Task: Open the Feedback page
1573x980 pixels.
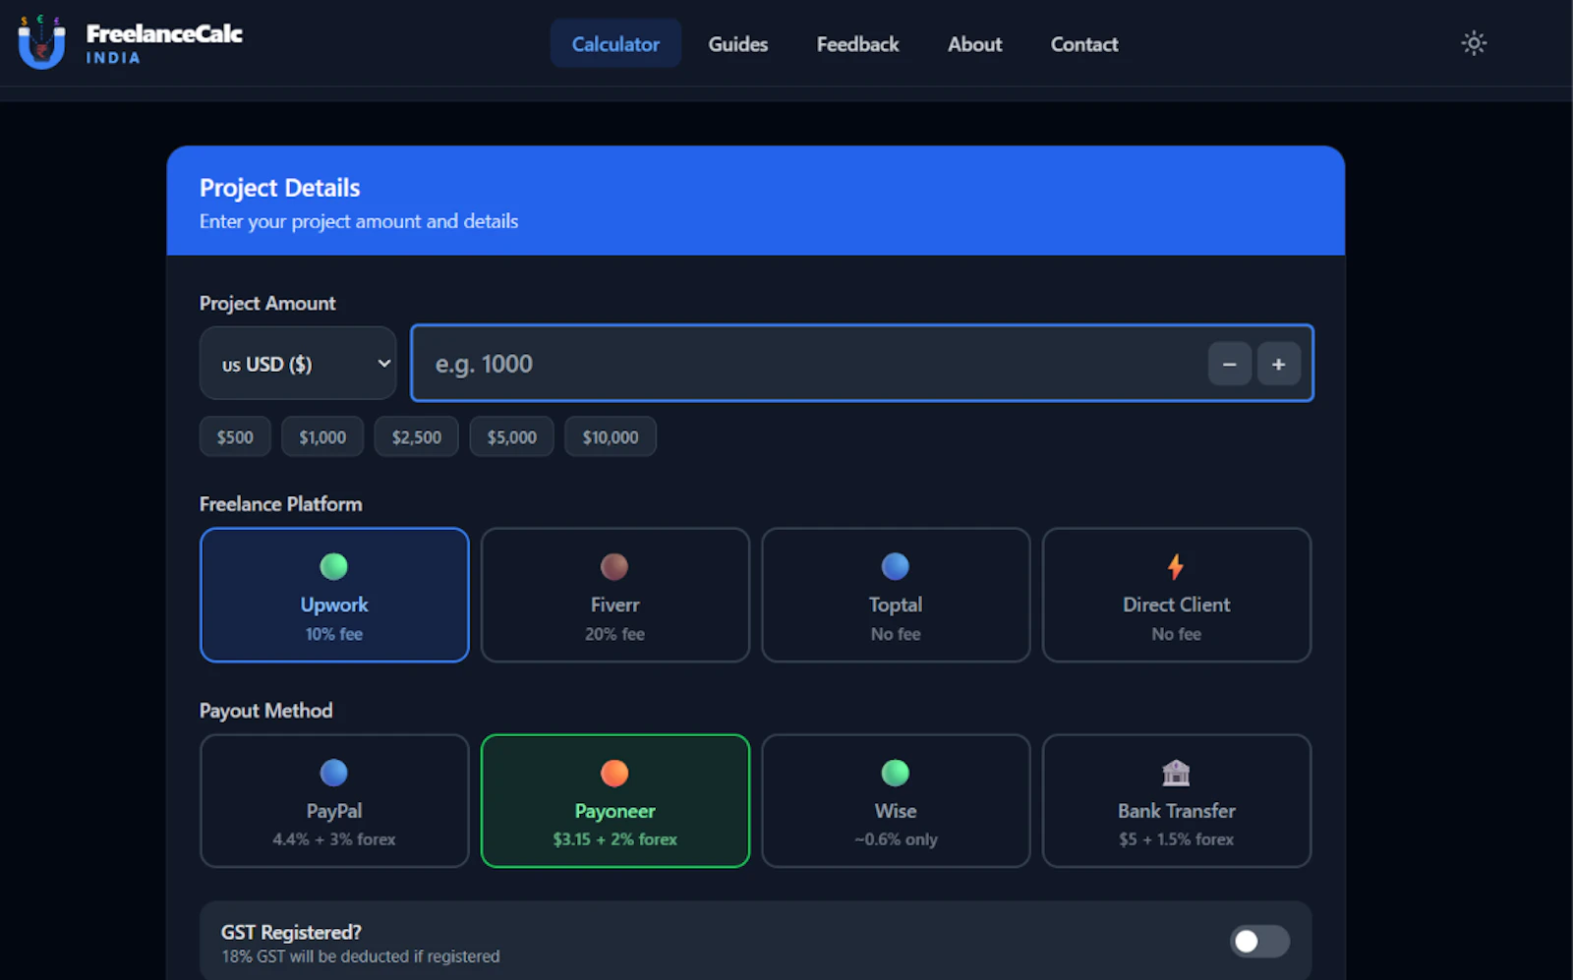Action: pyautogui.click(x=857, y=44)
